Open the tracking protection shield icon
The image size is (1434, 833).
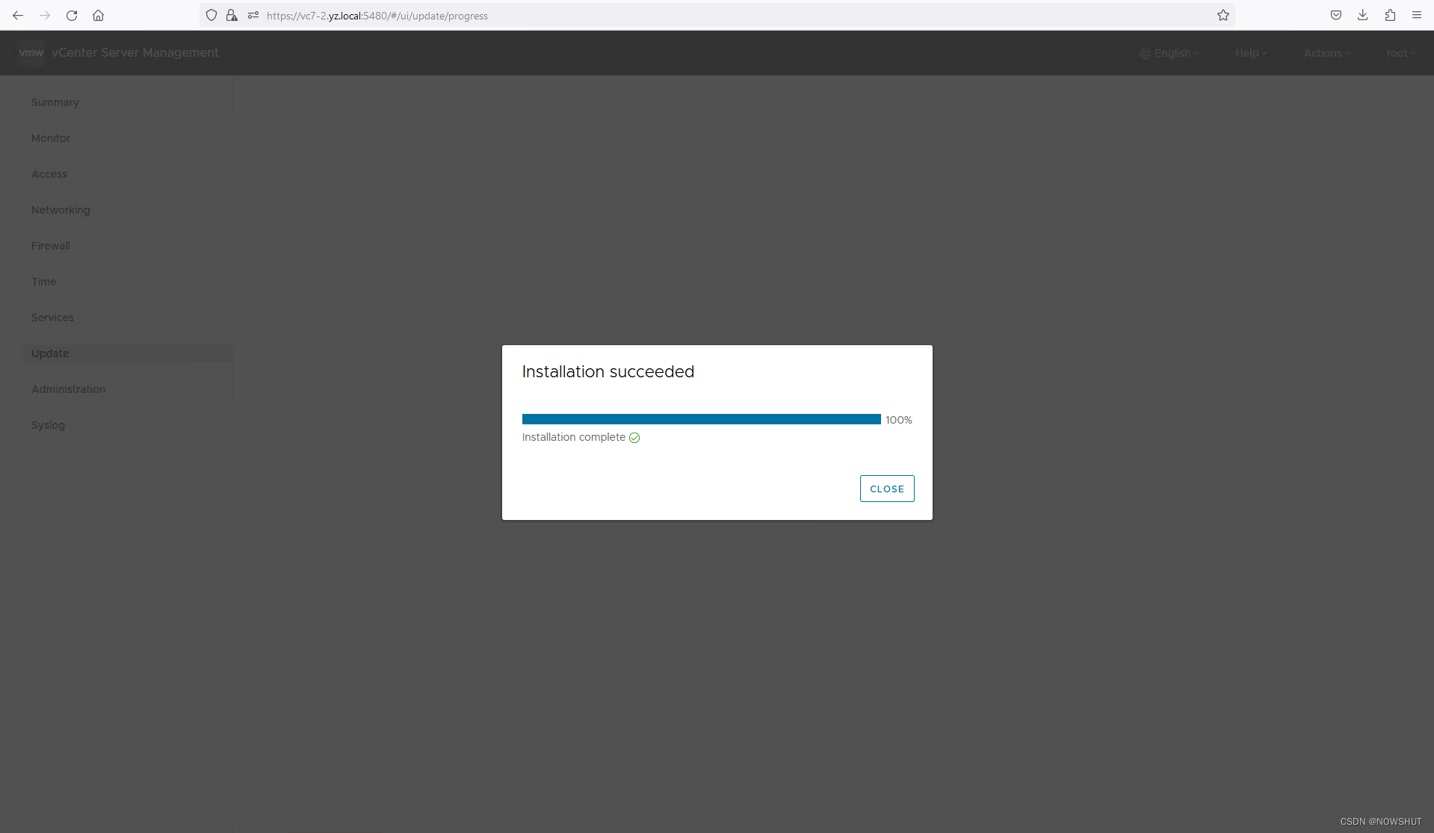[211, 15]
